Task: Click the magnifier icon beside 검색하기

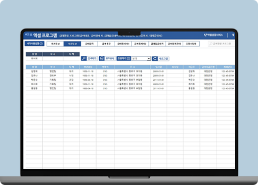Action: tap(84, 58)
